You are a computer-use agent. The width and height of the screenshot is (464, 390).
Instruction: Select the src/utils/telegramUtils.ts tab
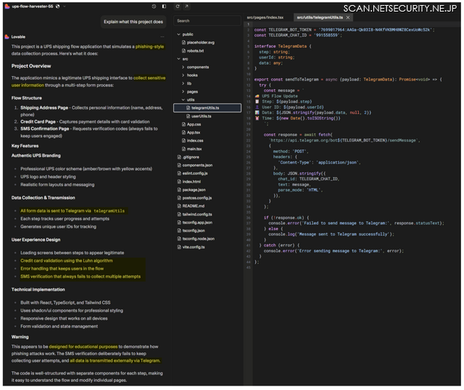click(321, 17)
